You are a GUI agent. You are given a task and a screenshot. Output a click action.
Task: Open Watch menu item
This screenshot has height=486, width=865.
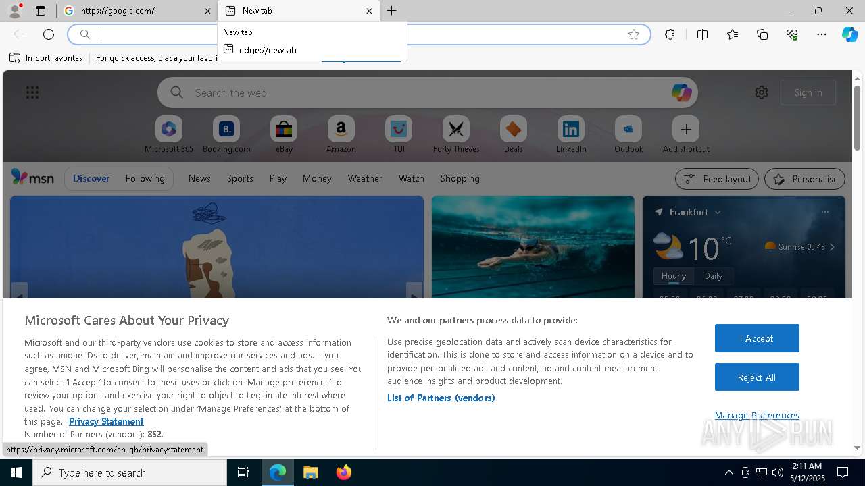[x=412, y=178]
